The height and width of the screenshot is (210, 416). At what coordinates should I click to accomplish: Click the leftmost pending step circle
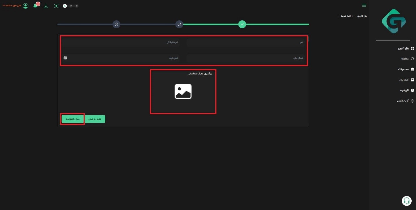pos(116,24)
